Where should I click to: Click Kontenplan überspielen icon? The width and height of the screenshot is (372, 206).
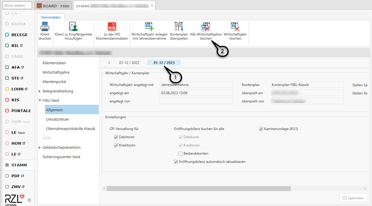pos(179,27)
